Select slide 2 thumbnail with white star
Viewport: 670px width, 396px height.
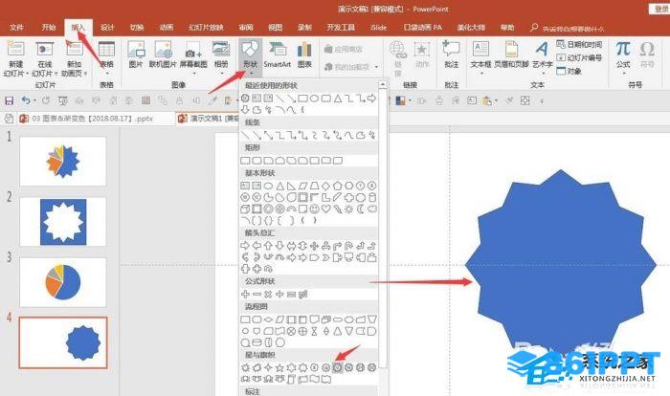(63, 221)
